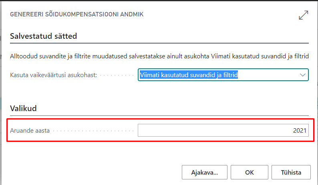Click the Genereeri sõidukompensatsiooni andmik dialog title
The image size is (318, 185).
click(x=77, y=14)
